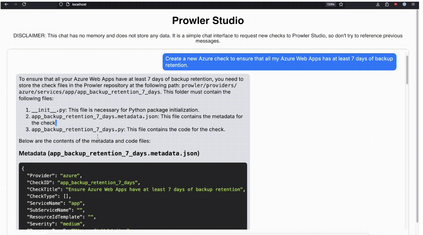Bookmark this page with star icon
The width and height of the screenshot is (423, 235).
(x=341, y=4)
